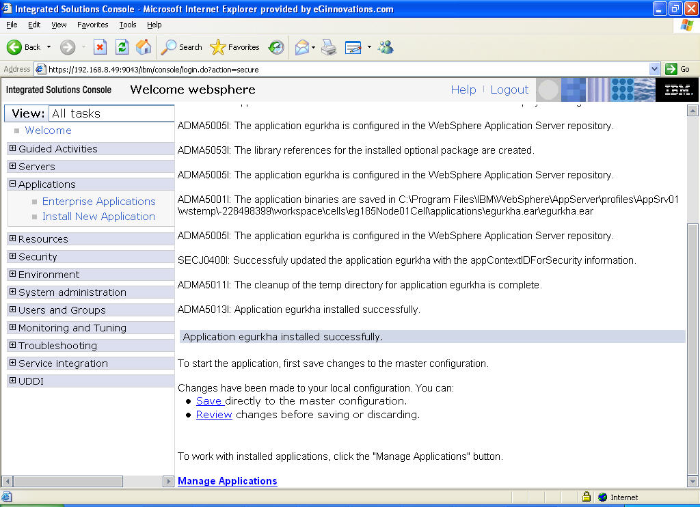700x507 pixels.
Task: Click the Logout link
Action: point(509,90)
